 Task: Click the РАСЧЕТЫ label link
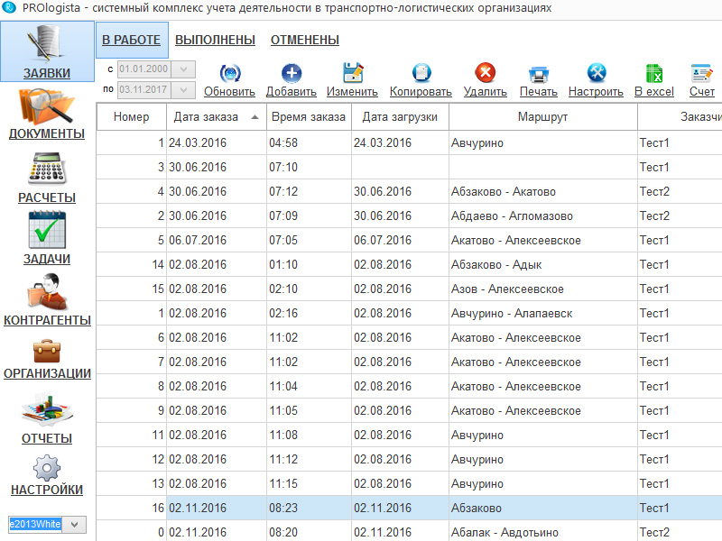[x=47, y=197]
